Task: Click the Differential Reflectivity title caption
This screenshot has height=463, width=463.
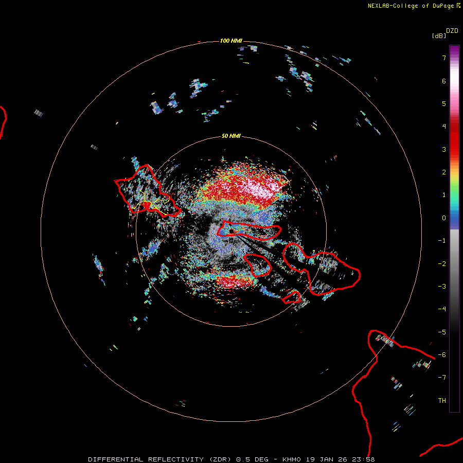Action: (231, 459)
